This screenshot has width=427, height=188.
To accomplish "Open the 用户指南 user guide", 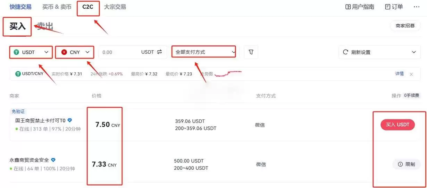I will pyautogui.click(x=360, y=7).
